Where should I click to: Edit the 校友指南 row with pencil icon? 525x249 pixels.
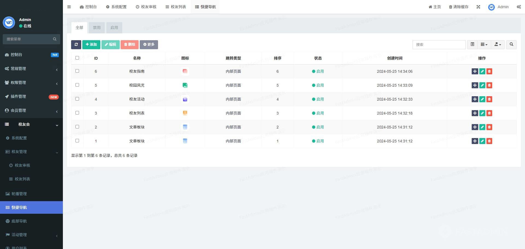(x=482, y=71)
